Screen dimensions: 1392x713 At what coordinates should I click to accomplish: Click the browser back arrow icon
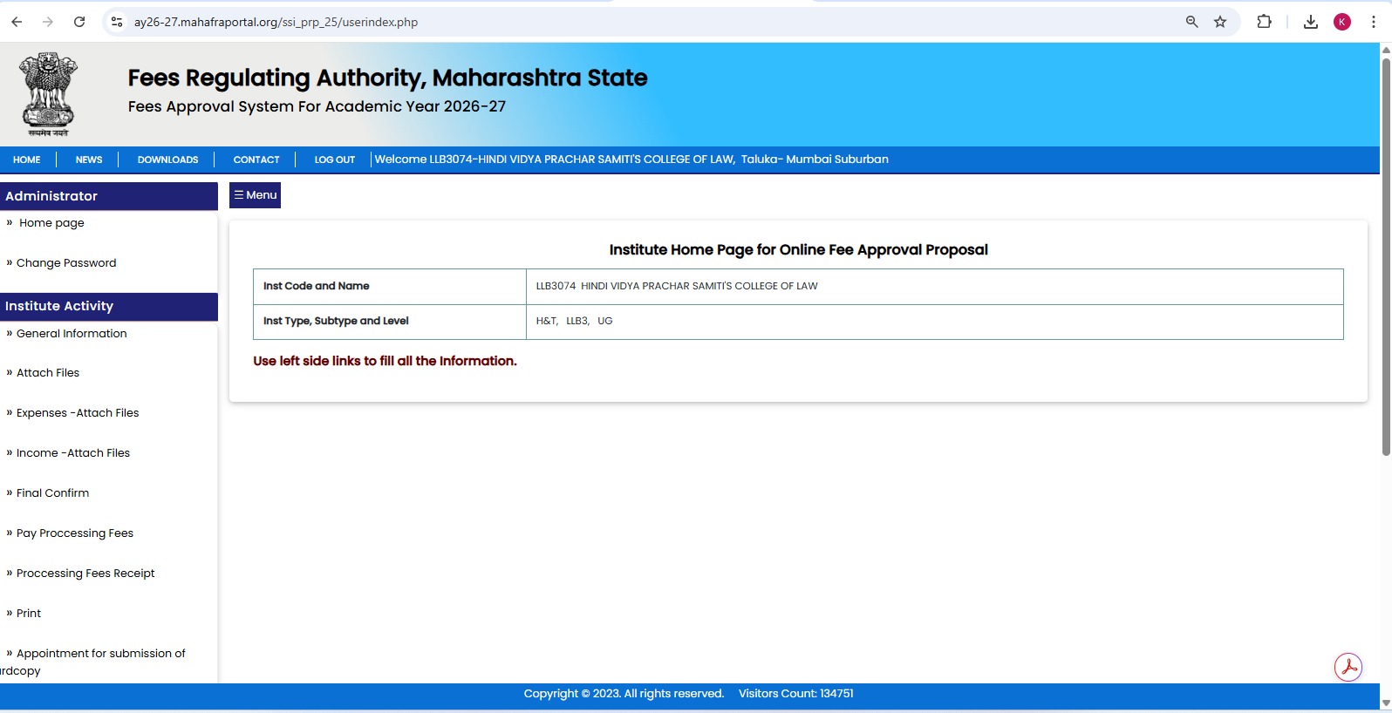coord(17,22)
